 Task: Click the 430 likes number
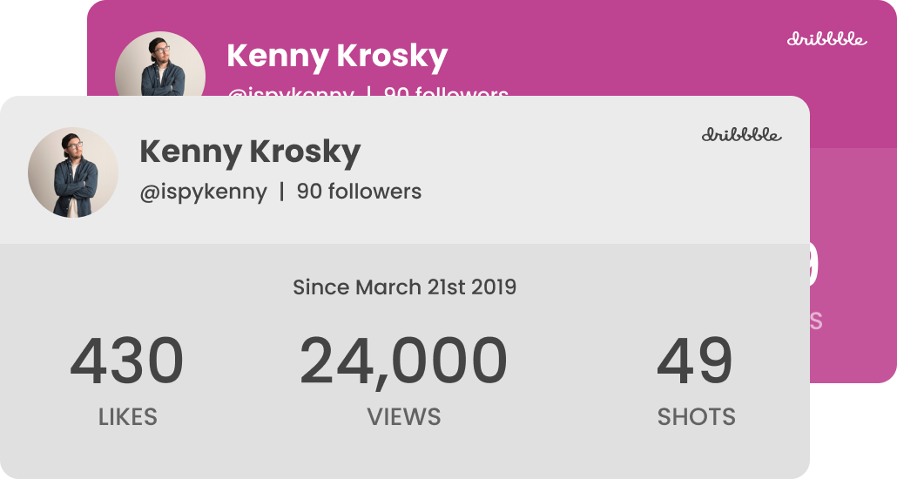pos(126,361)
